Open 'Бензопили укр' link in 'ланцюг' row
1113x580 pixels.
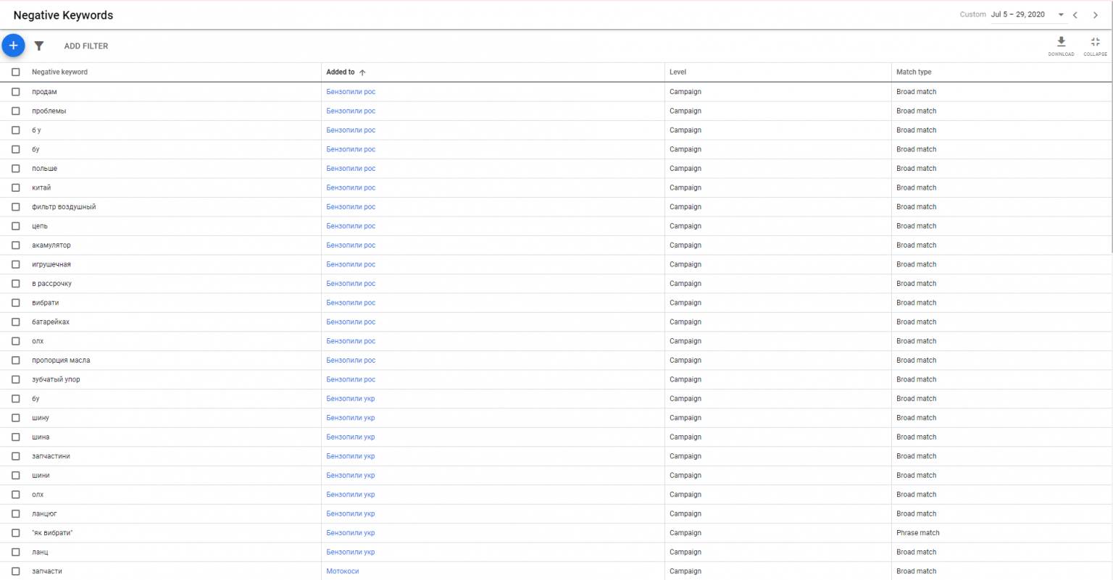coord(351,514)
